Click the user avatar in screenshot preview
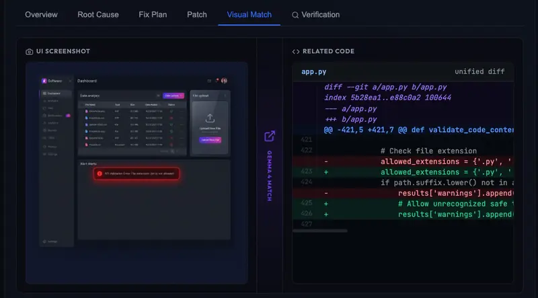The image size is (538, 298). click(224, 81)
